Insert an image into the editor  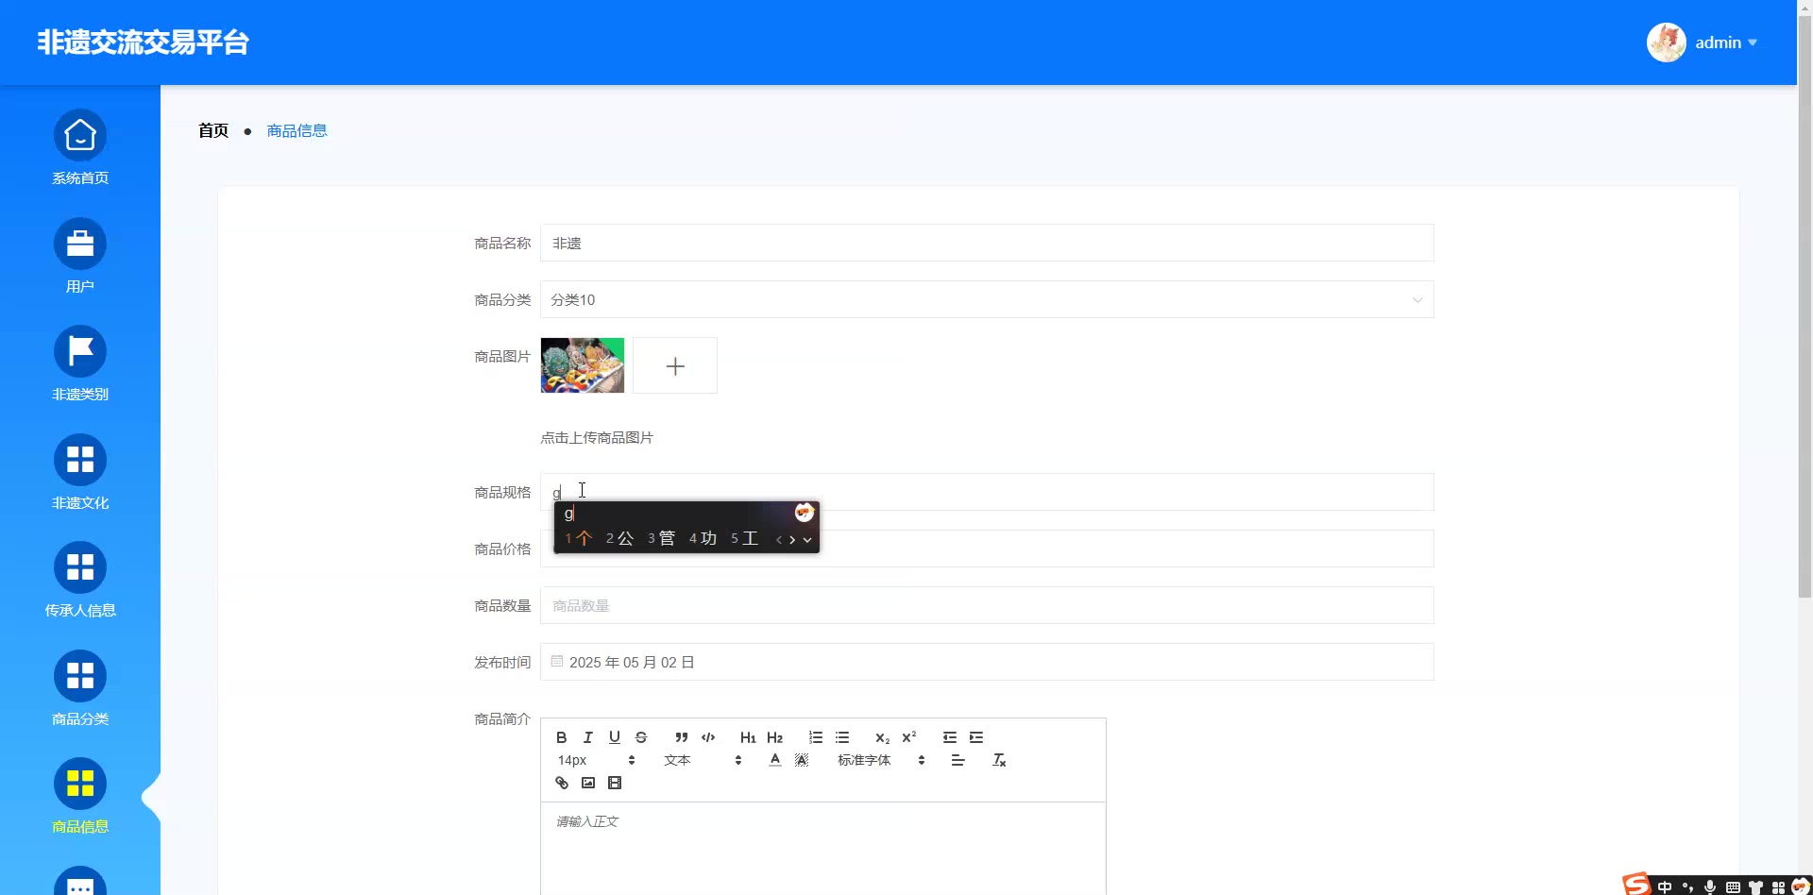click(588, 783)
